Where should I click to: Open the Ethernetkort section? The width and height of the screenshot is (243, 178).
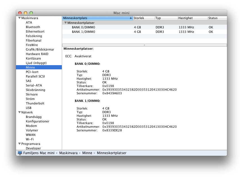(35, 31)
